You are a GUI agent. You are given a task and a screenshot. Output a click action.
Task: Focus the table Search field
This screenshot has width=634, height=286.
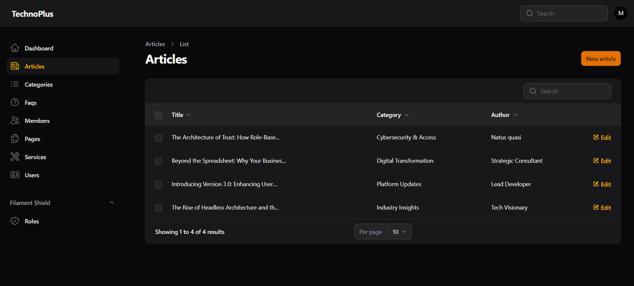(567, 91)
